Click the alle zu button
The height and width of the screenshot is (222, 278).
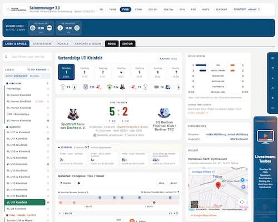(161, 183)
